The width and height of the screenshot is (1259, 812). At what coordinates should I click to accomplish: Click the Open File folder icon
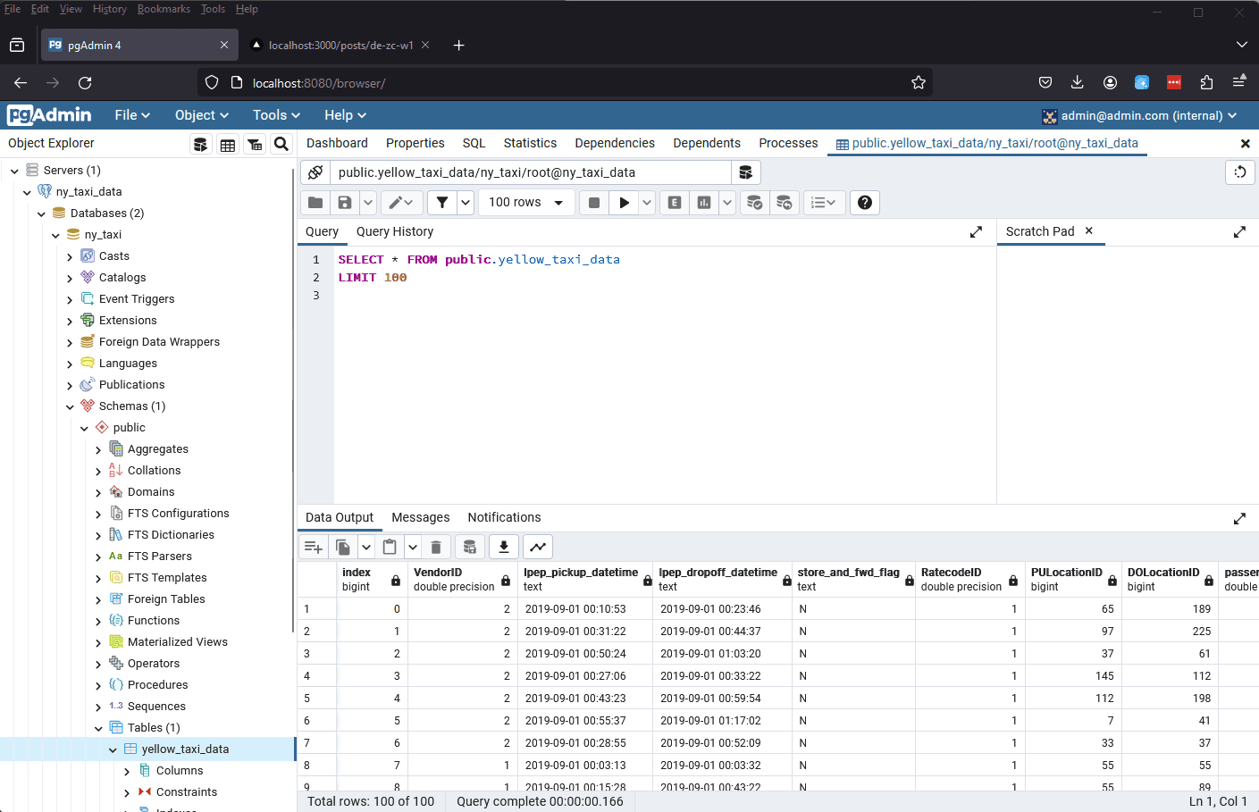[315, 203]
